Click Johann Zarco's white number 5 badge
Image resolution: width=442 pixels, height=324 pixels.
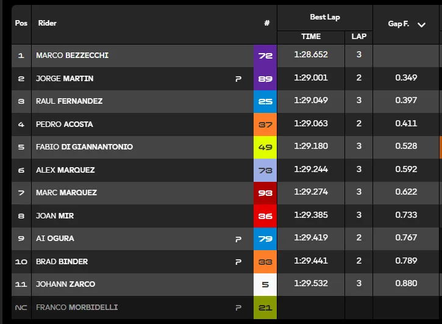click(x=265, y=284)
